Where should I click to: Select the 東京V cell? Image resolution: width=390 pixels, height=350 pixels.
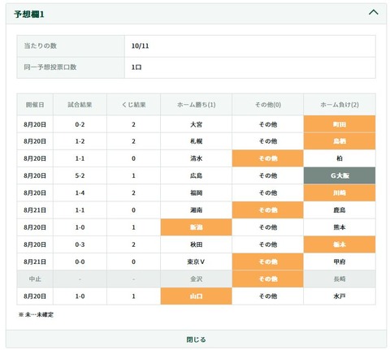[x=196, y=261]
